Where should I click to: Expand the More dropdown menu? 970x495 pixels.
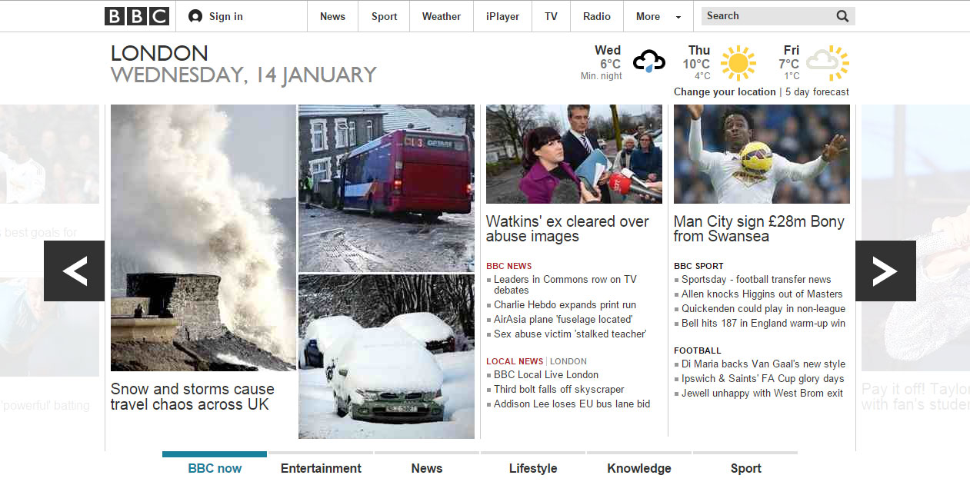click(x=658, y=16)
